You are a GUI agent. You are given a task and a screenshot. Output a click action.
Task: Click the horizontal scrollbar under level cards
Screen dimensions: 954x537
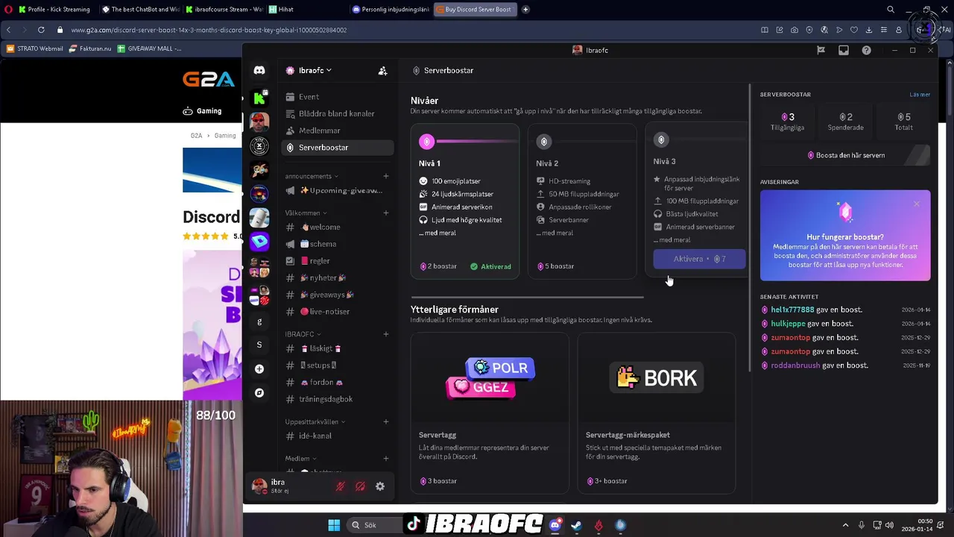click(x=527, y=297)
